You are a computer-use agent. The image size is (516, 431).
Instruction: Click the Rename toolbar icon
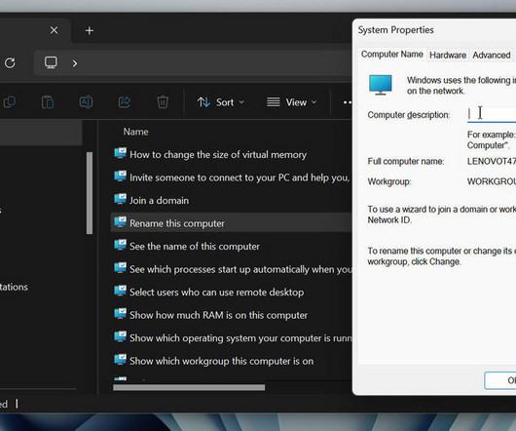pos(86,102)
